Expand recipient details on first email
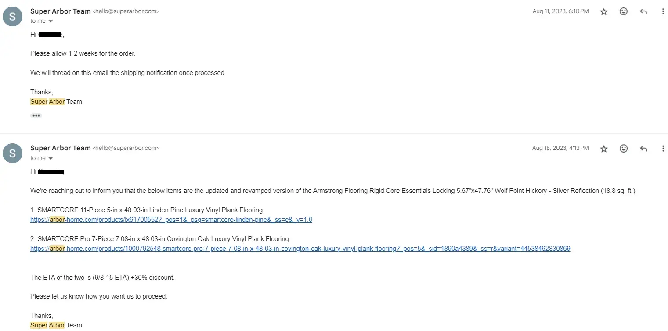Image resolution: width=668 pixels, height=331 pixels. click(x=51, y=21)
